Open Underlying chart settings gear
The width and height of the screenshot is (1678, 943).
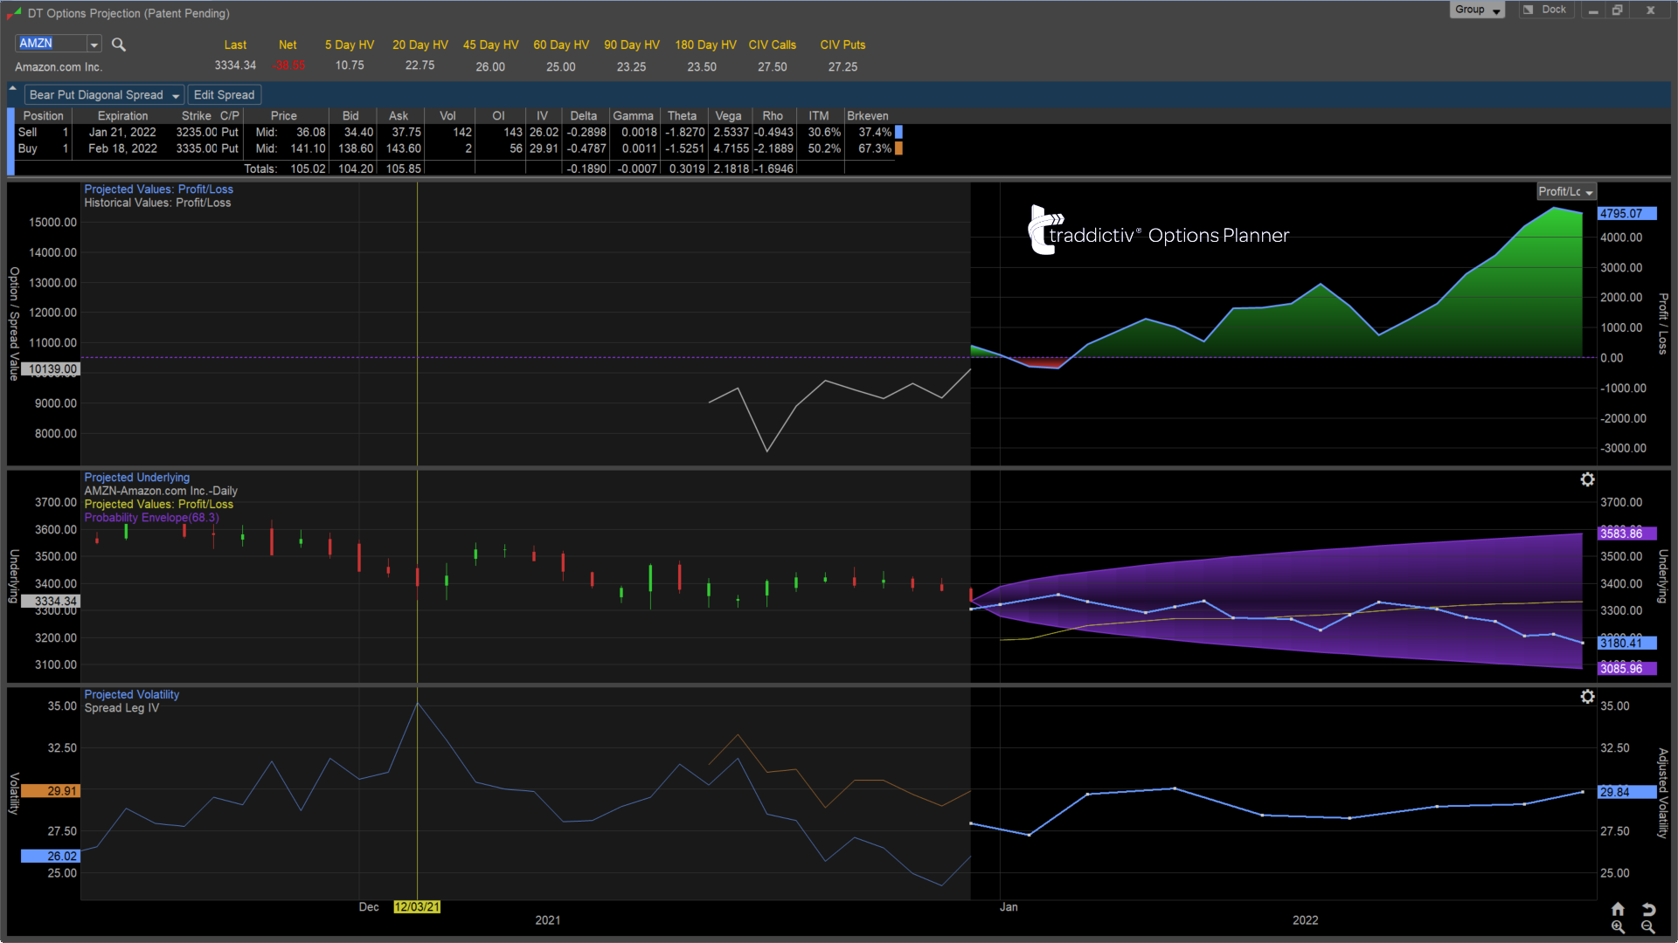(x=1587, y=479)
